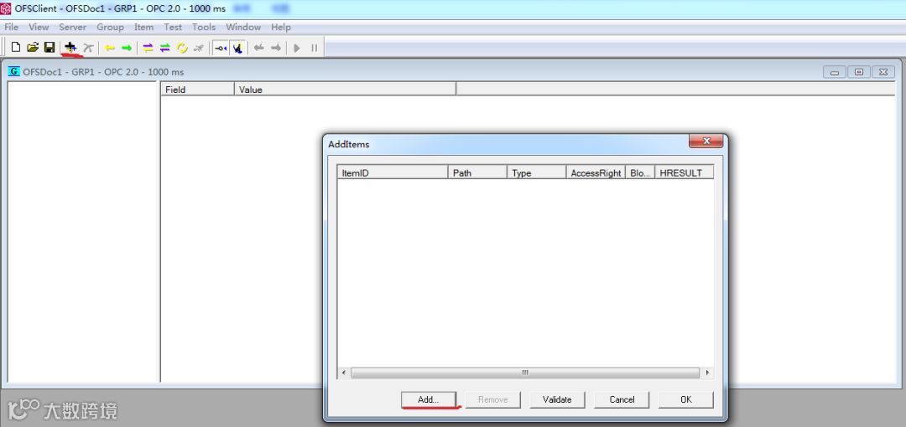Screen dimensions: 906x427
Task: Save the document with the floppy disk icon
Action: click(x=49, y=48)
